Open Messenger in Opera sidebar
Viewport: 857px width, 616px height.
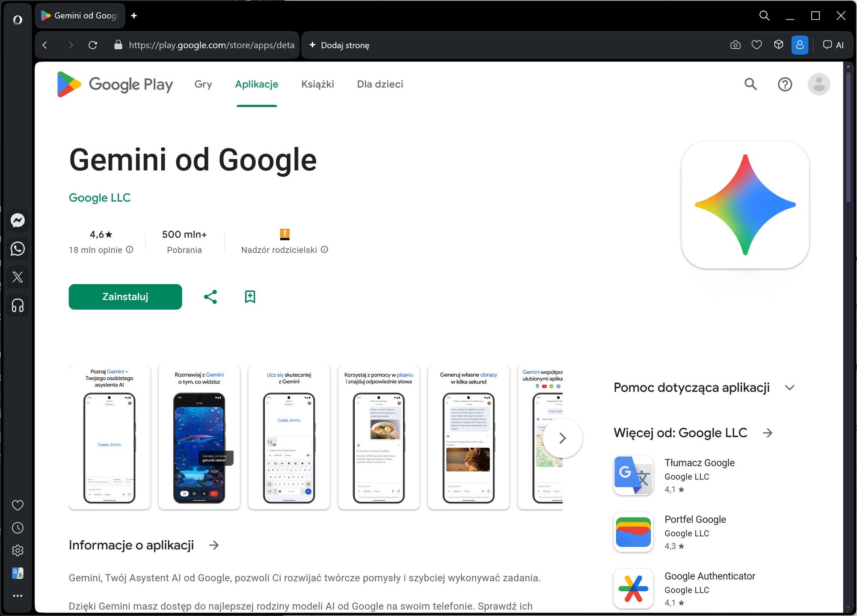tap(18, 220)
